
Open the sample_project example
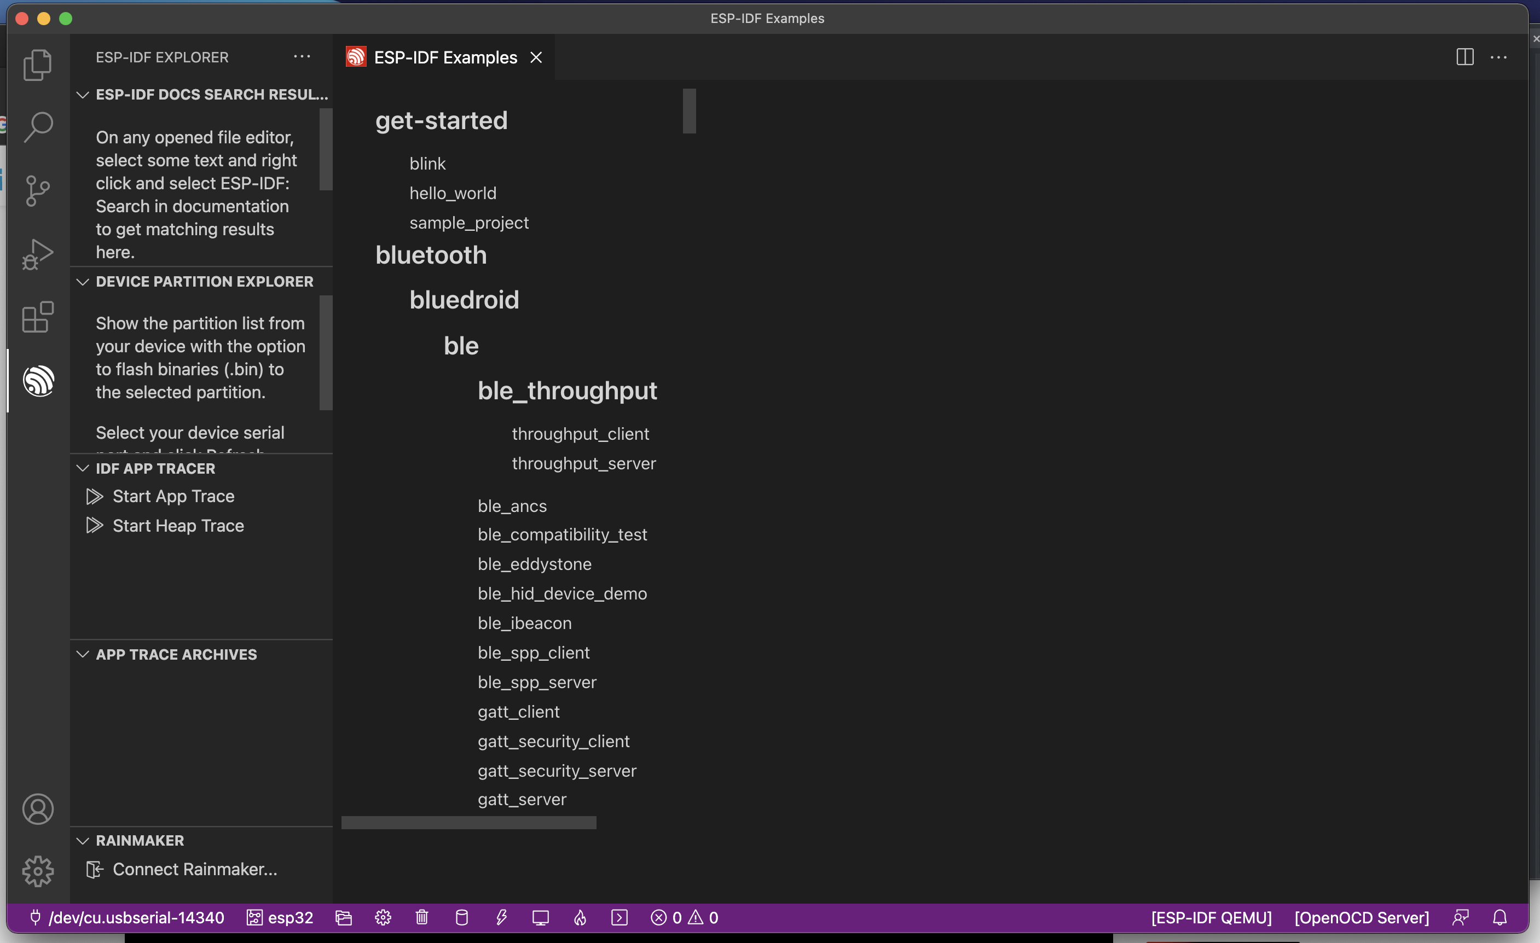(470, 223)
